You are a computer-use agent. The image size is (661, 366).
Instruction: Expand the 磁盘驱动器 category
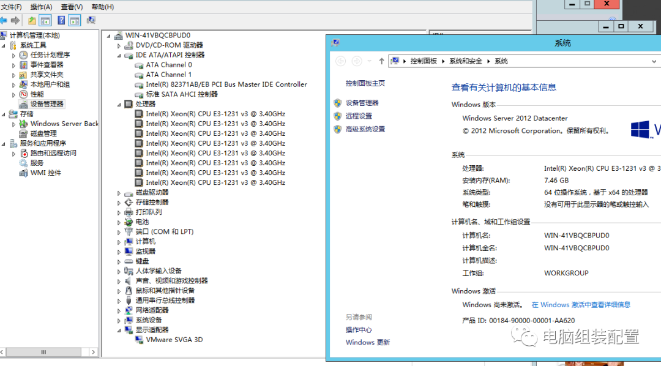[x=118, y=192]
